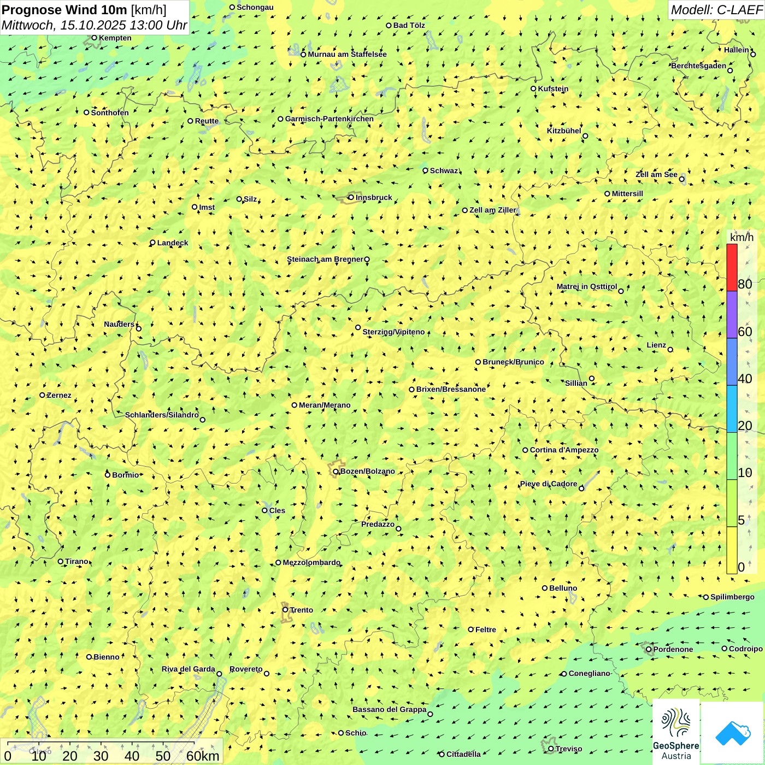Click the 'Zell am Ziller' label
This screenshot has height=765, width=765.
click(x=493, y=210)
